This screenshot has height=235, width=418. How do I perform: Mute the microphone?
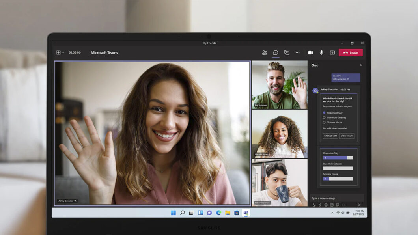(x=321, y=53)
